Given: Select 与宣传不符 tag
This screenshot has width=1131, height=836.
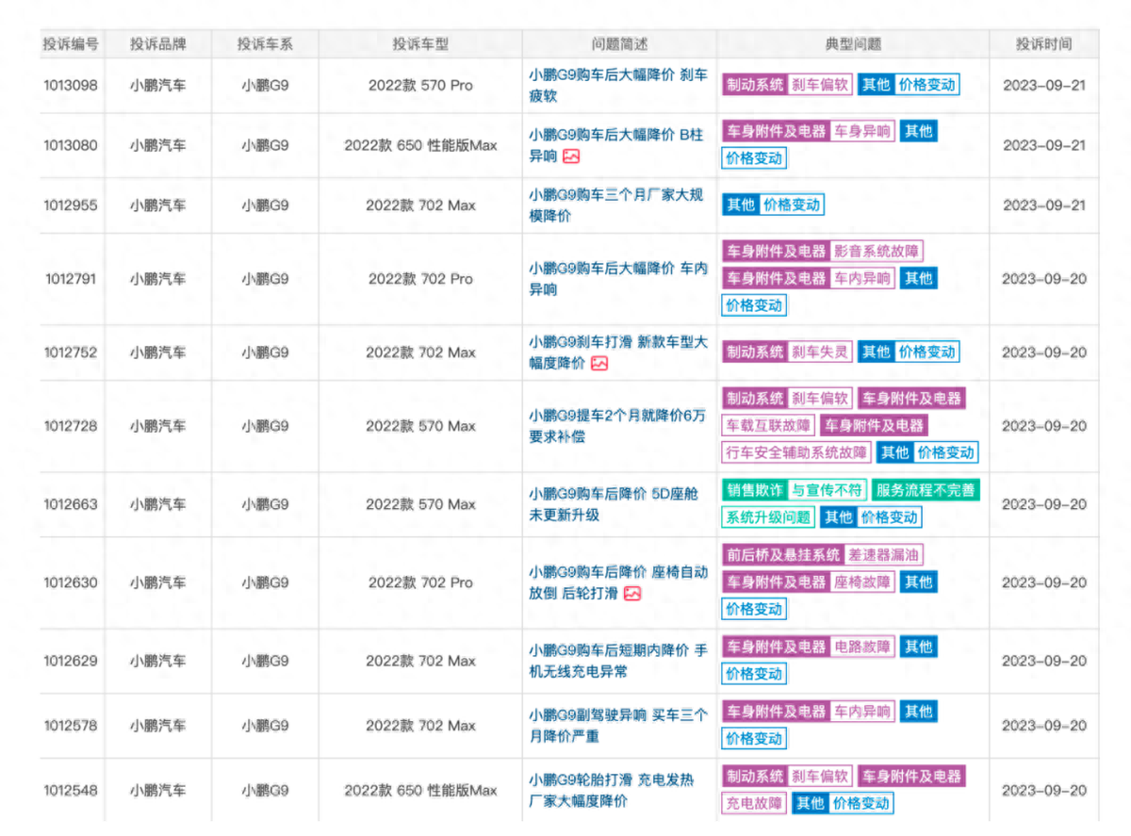Looking at the screenshot, I should click(827, 491).
